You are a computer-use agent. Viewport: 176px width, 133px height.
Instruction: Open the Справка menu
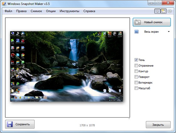click(89, 11)
